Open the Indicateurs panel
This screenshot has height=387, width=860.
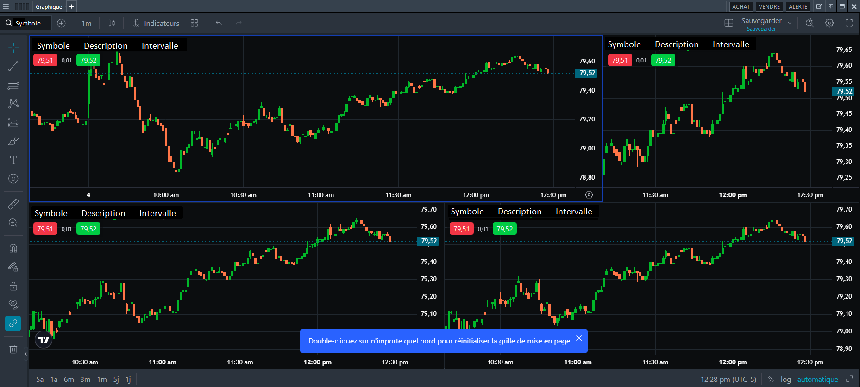tap(156, 23)
